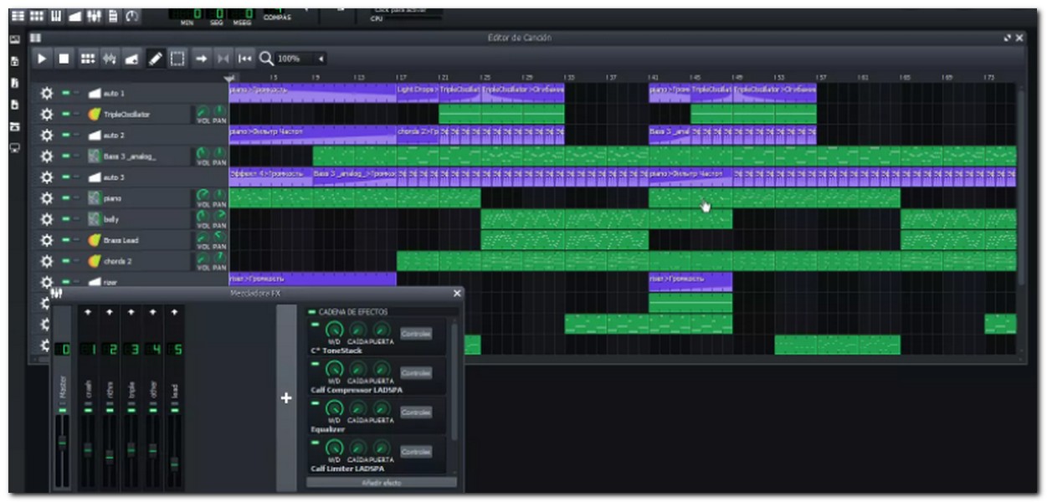This screenshot has height=502, width=1047.
Task: Click the Añadir efecto button
Action: [381, 483]
